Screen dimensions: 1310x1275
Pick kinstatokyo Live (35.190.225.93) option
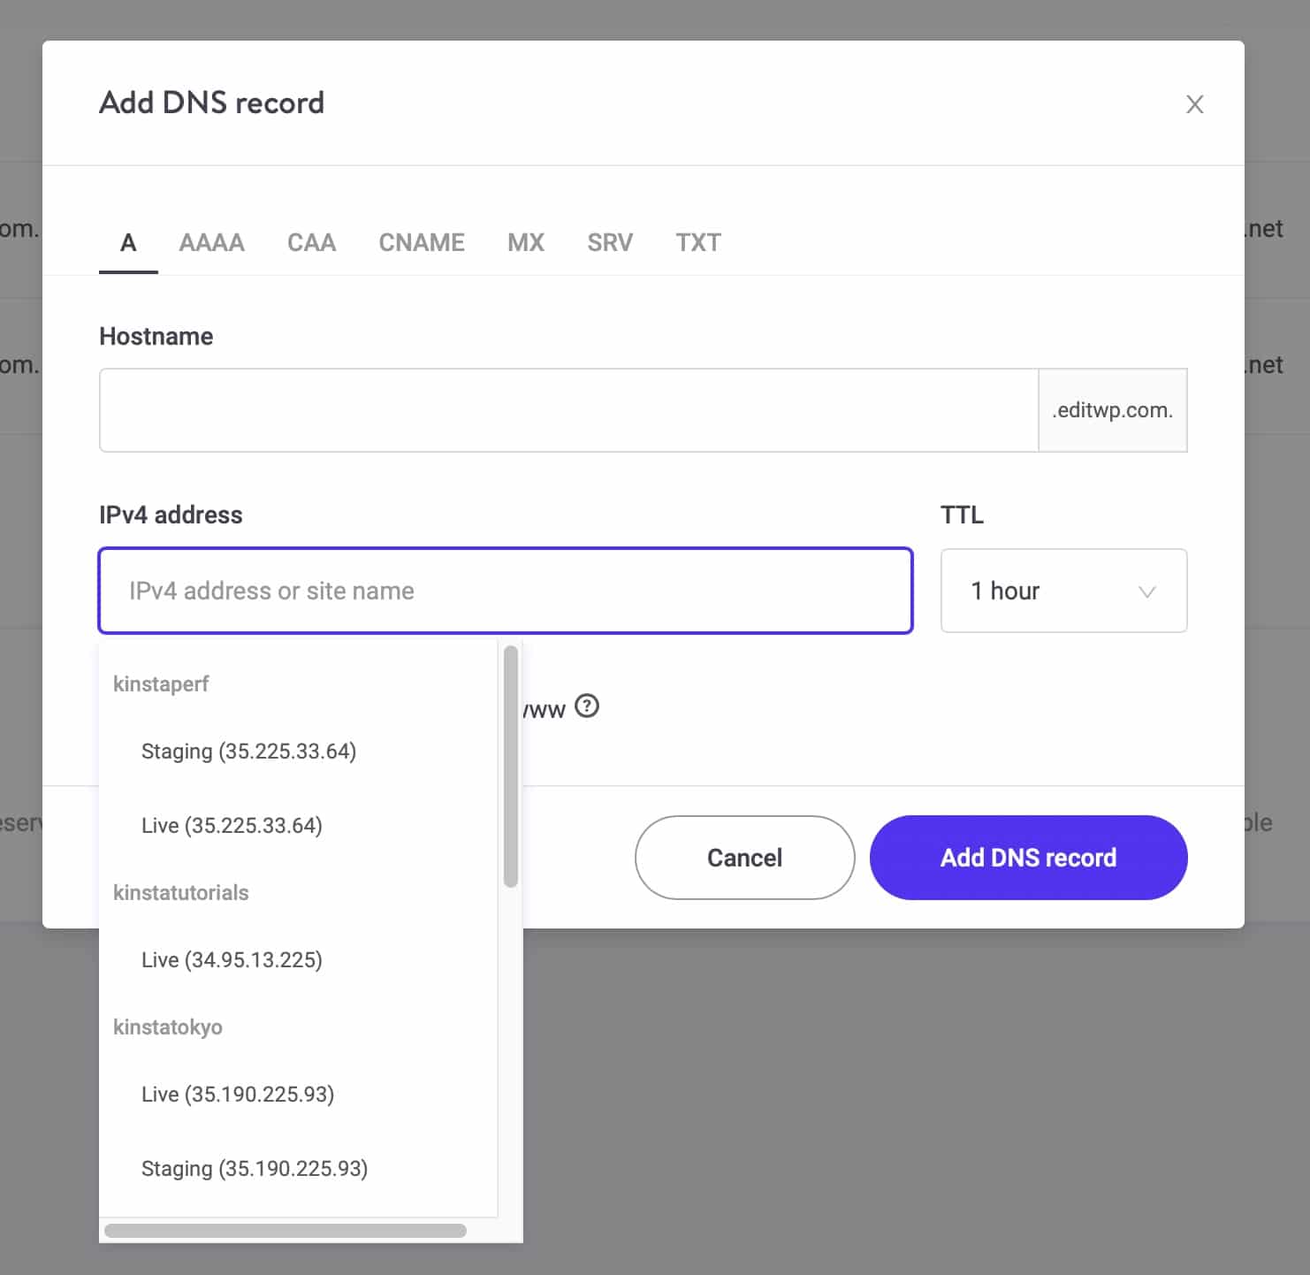coord(238,1095)
